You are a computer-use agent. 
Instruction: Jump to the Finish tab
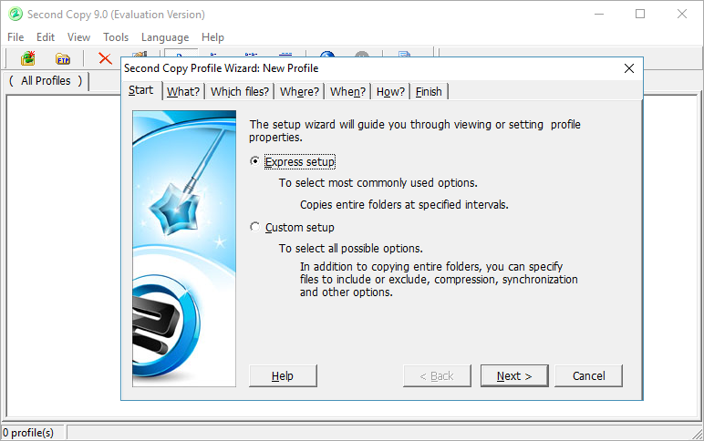[x=429, y=91]
